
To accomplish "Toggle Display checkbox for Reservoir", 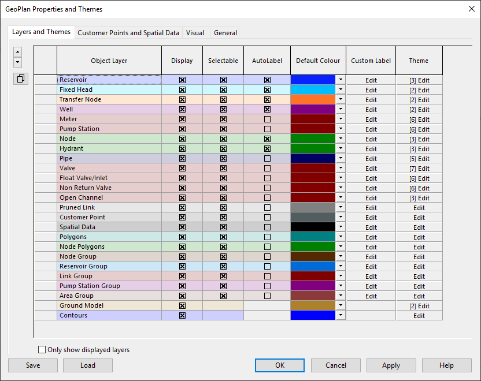I will point(182,80).
